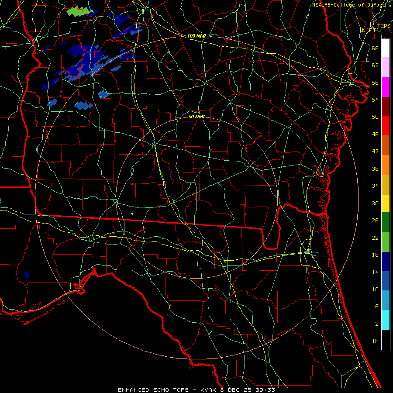Screen dimensions: 393x393
Task: Click the '100 NMI' range ring label
Action: (196, 36)
